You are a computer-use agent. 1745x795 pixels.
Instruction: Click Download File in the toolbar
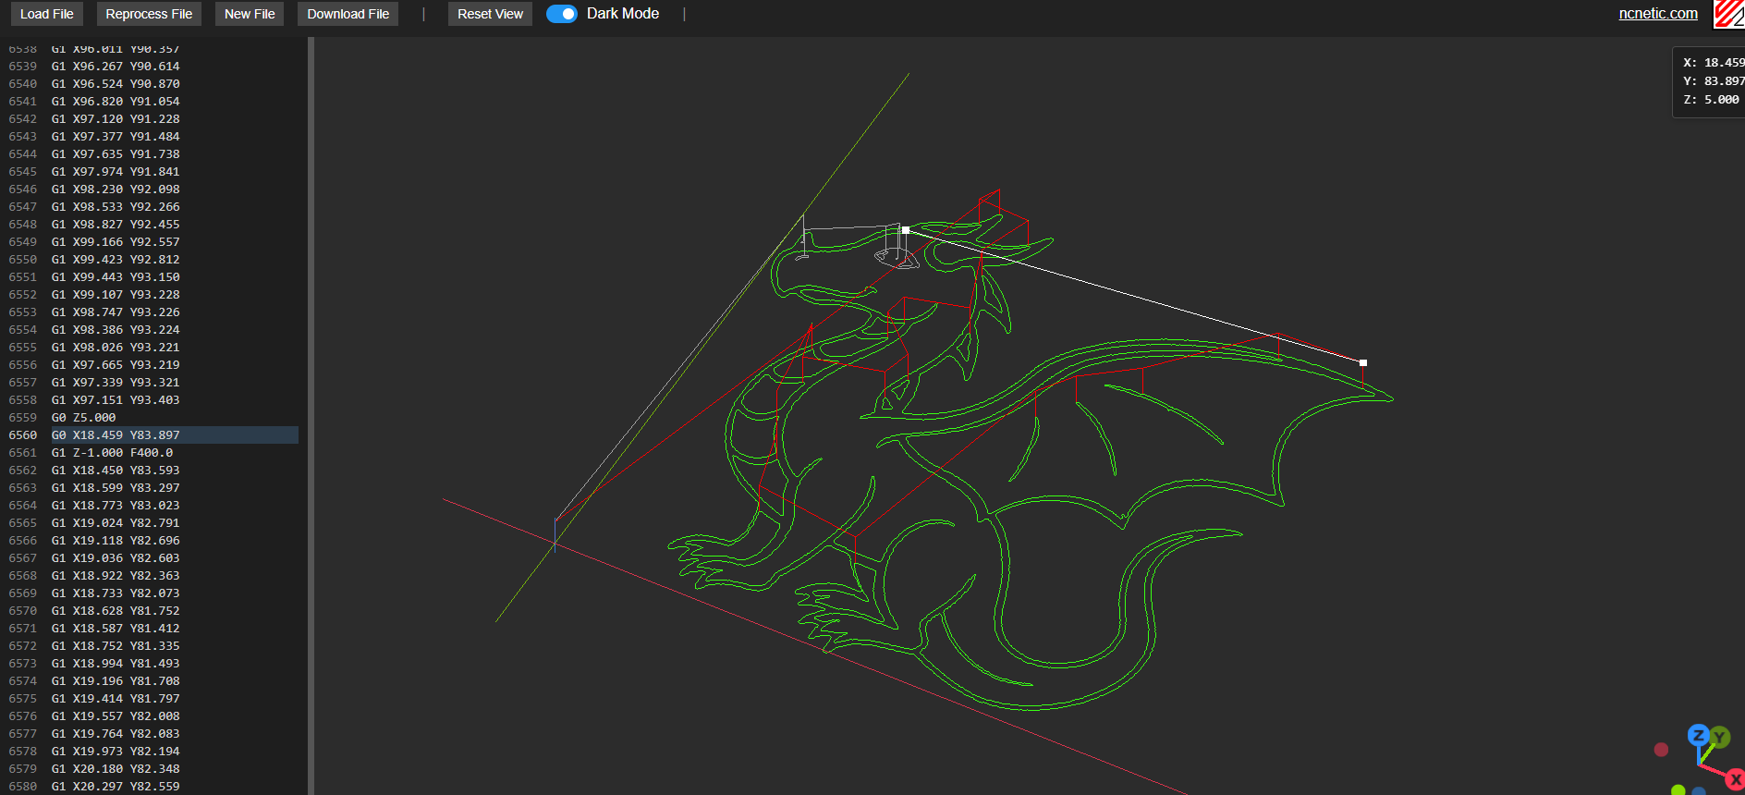point(348,14)
